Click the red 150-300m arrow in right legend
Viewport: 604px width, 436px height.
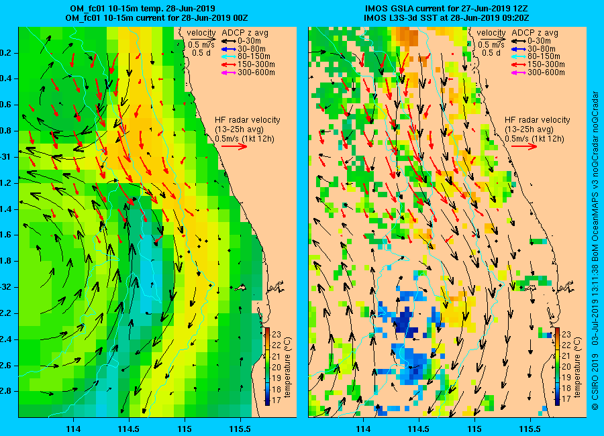[x=519, y=64]
